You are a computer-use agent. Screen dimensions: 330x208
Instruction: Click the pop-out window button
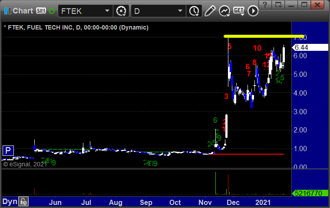click(x=278, y=4)
